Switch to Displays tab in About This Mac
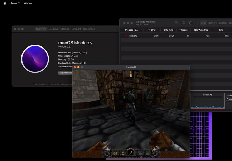 coord(54,29)
